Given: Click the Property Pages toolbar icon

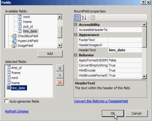Looking at the screenshot, I should 92,18.
